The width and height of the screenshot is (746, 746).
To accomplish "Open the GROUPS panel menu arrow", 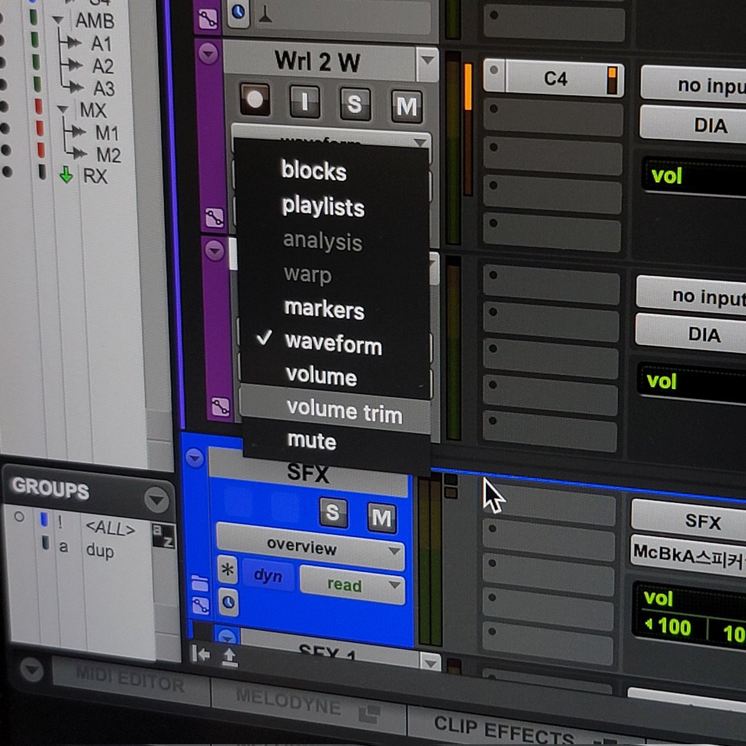I will (156, 499).
